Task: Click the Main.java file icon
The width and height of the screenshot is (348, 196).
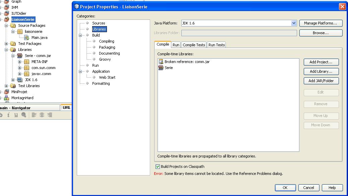Action: pyautogui.click(x=26, y=38)
